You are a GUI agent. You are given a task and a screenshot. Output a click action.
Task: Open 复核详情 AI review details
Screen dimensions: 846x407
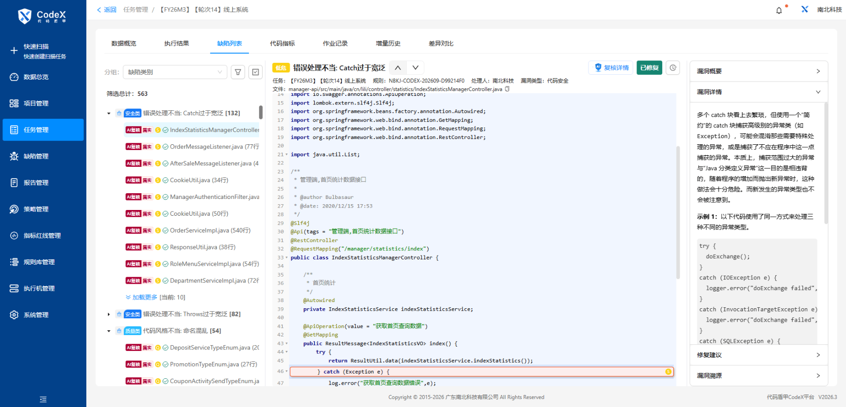pos(611,68)
